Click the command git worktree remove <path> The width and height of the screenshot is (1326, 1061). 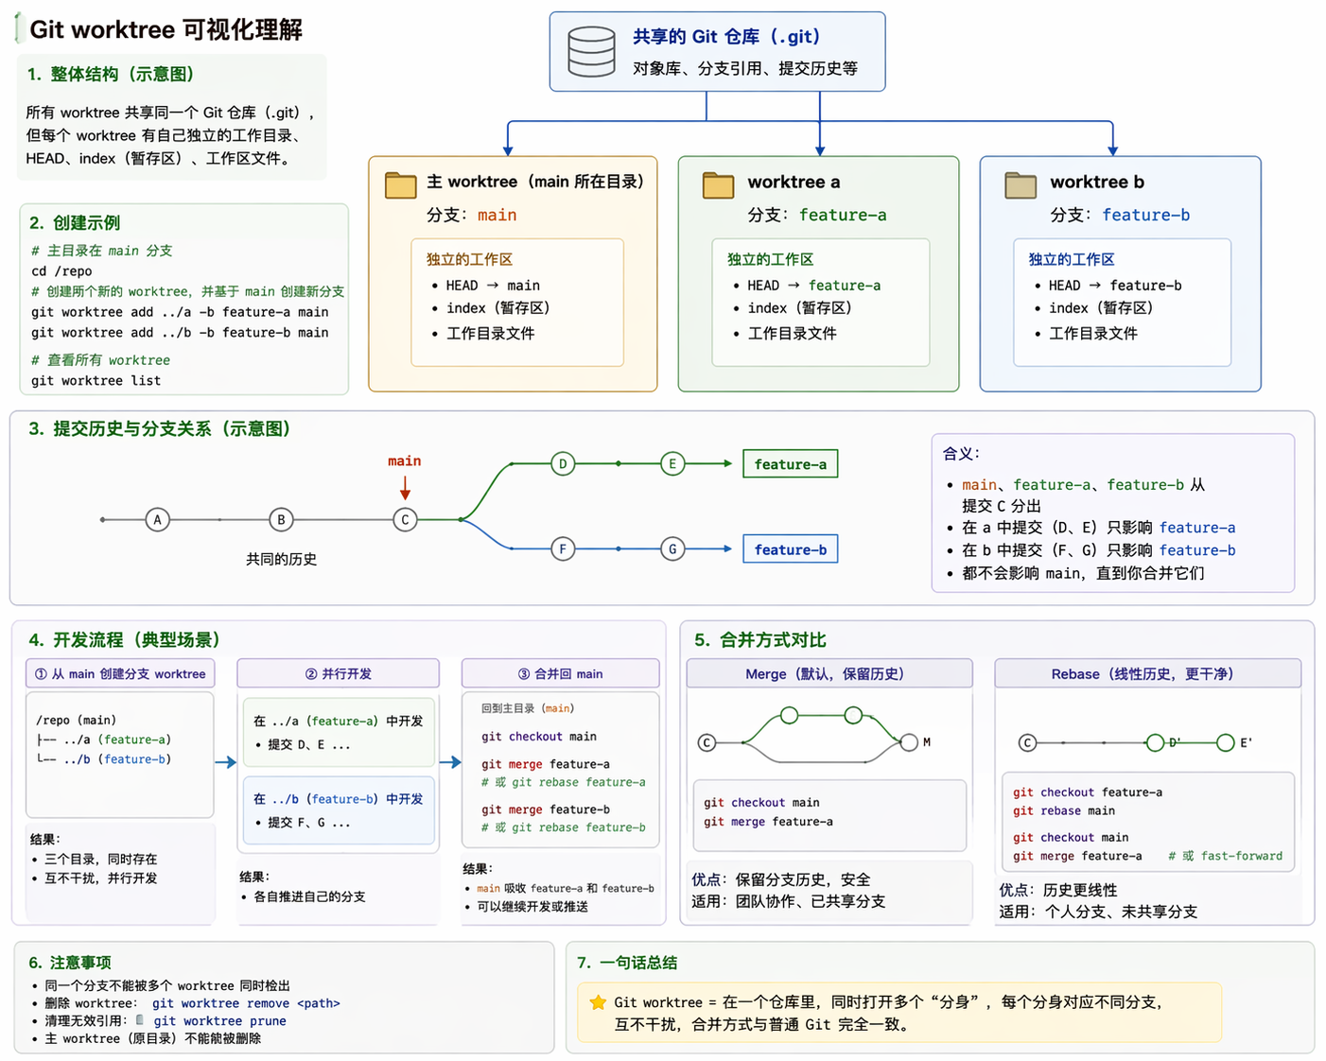[x=246, y=1003]
